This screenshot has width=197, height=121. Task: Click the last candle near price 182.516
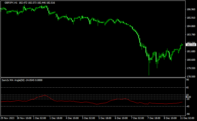coord(182,45)
